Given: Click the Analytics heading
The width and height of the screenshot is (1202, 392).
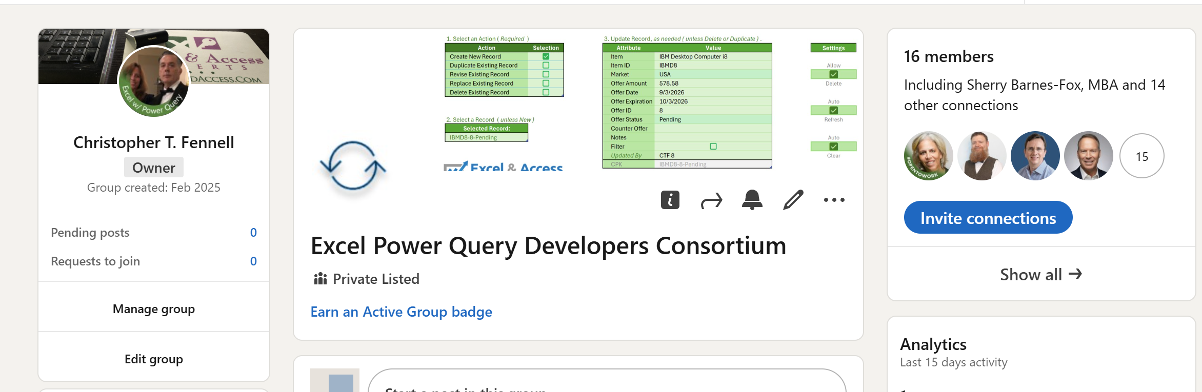Looking at the screenshot, I should (x=933, y=344).
